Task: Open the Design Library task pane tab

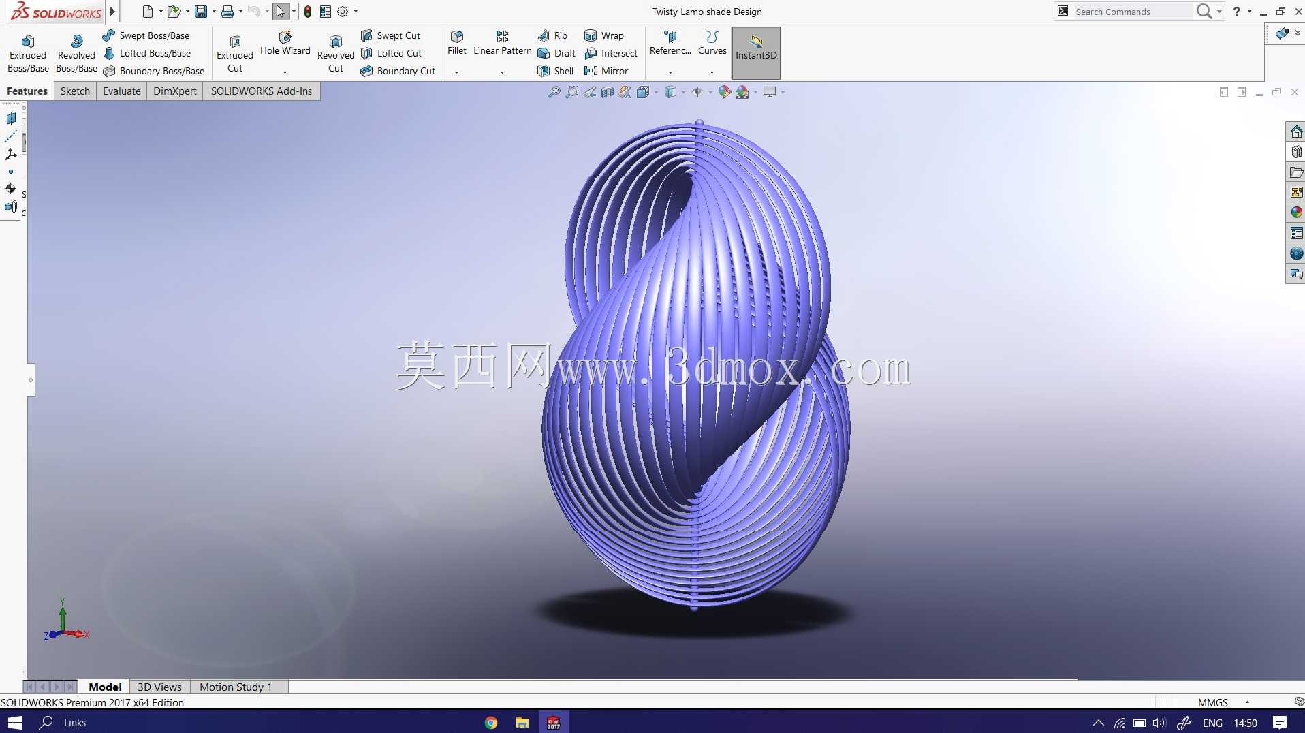Action: pos(1296,152)
